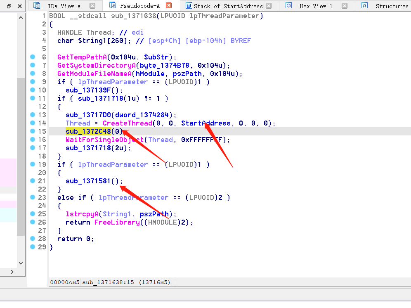Image resolution: width=411 pixels, height=308 pixels.
Task: Toggle breakpoint dot on line 8
Action: point(33,73)
